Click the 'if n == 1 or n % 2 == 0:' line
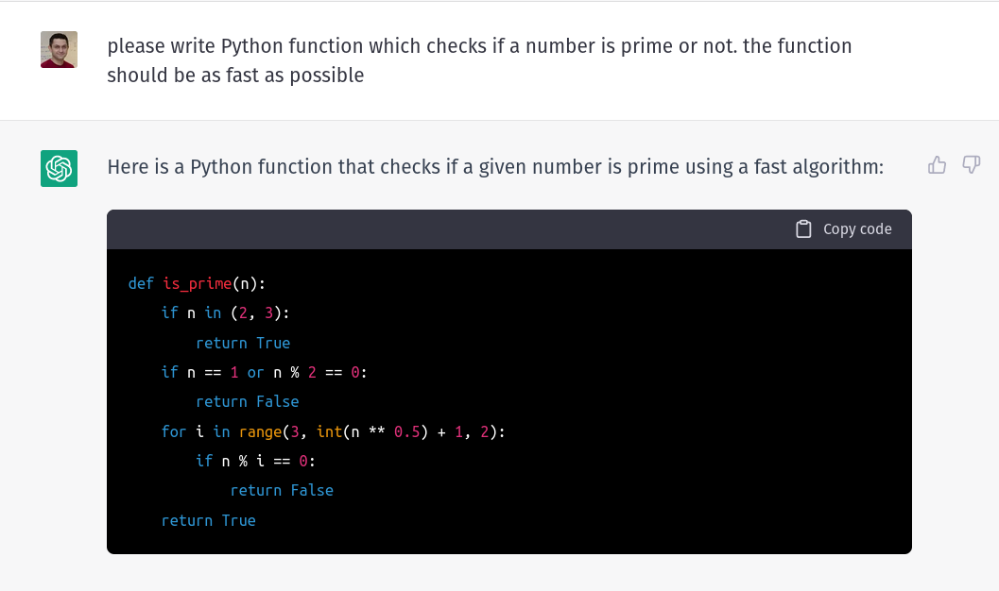Viewport: 999px width, 591px height. [265, 372]
